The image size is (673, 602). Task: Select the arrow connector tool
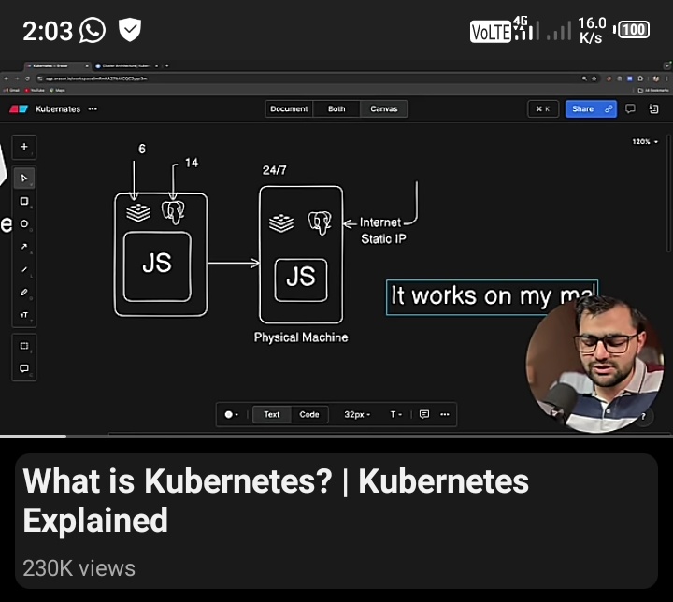[x=24, y=247]
